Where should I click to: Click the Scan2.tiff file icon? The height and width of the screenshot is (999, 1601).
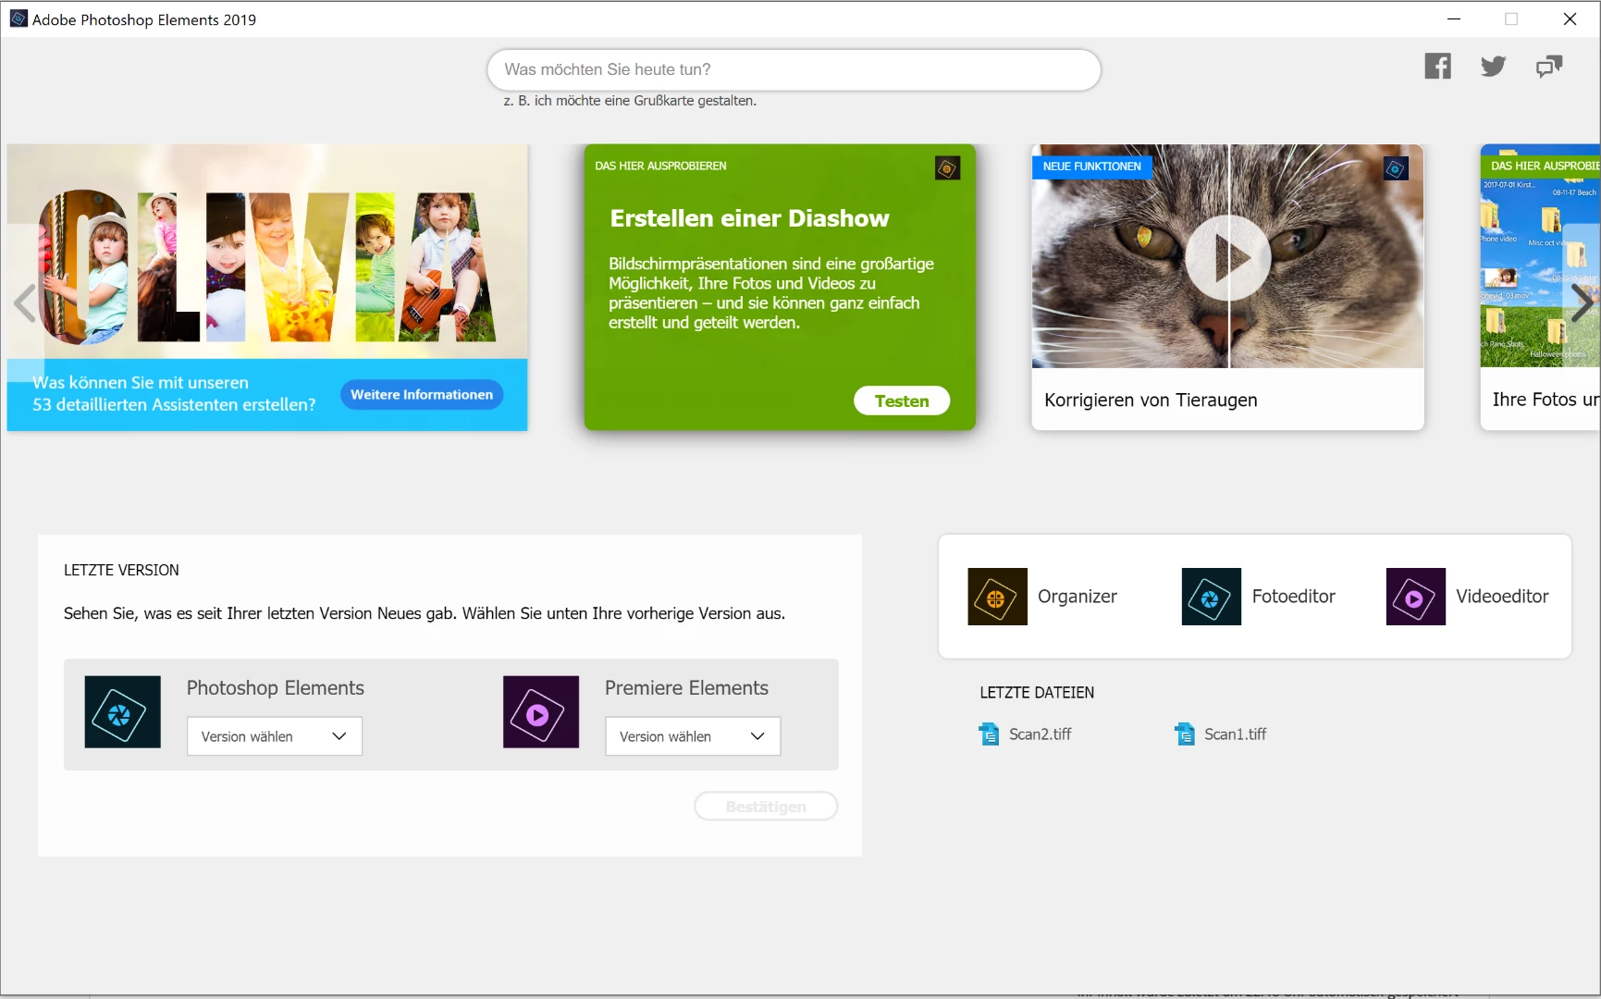[989, 734]
